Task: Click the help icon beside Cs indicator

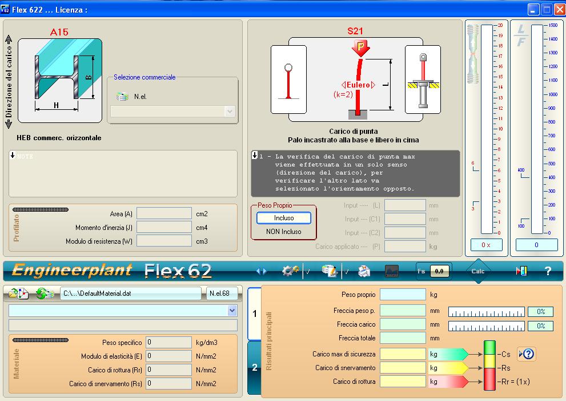Action: tap(526, 354)
